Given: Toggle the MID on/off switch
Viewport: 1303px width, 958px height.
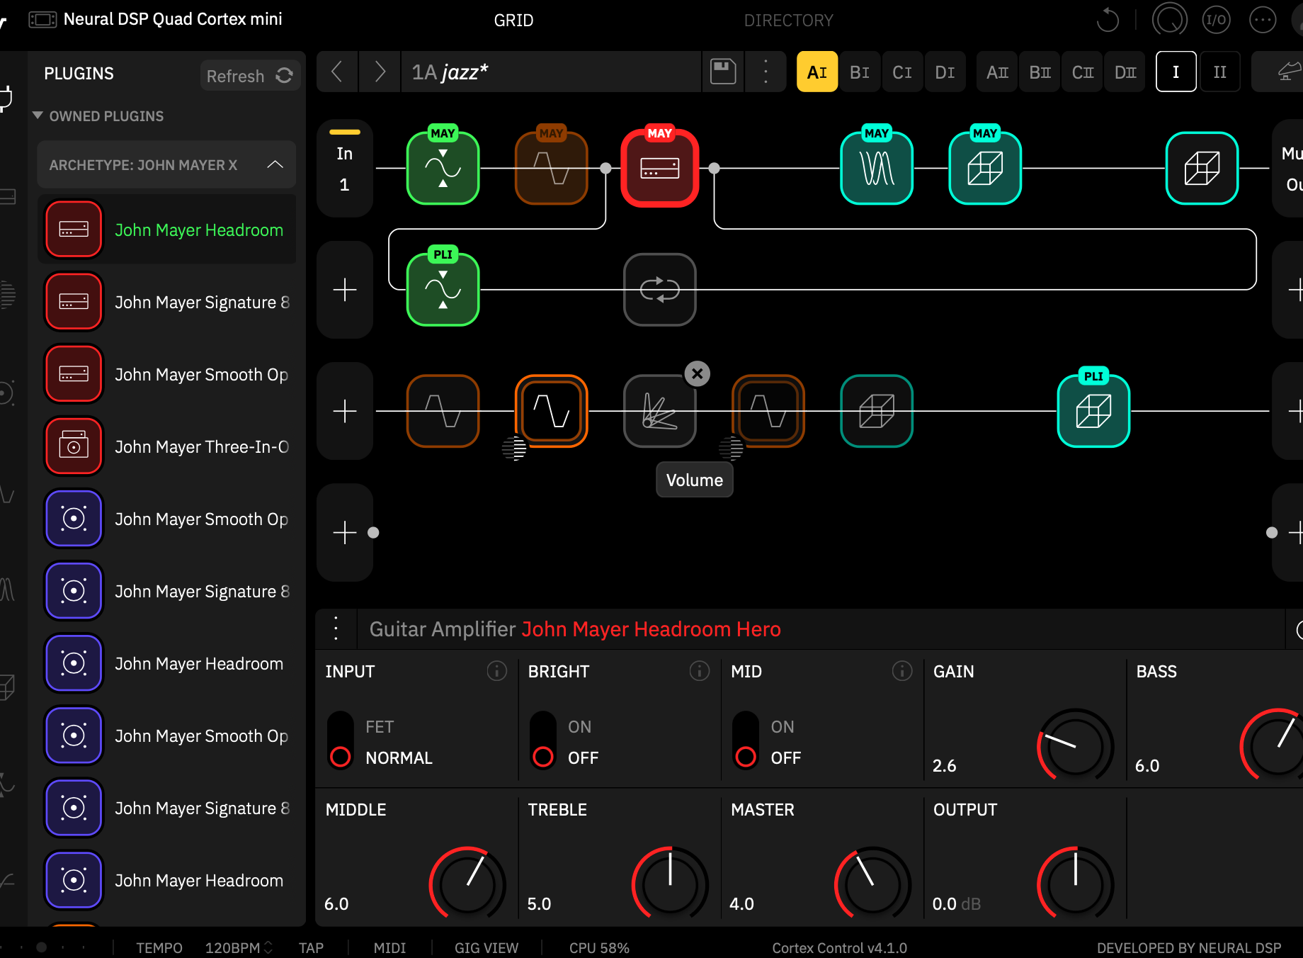Looking at the screenshot, I should 746,741.
